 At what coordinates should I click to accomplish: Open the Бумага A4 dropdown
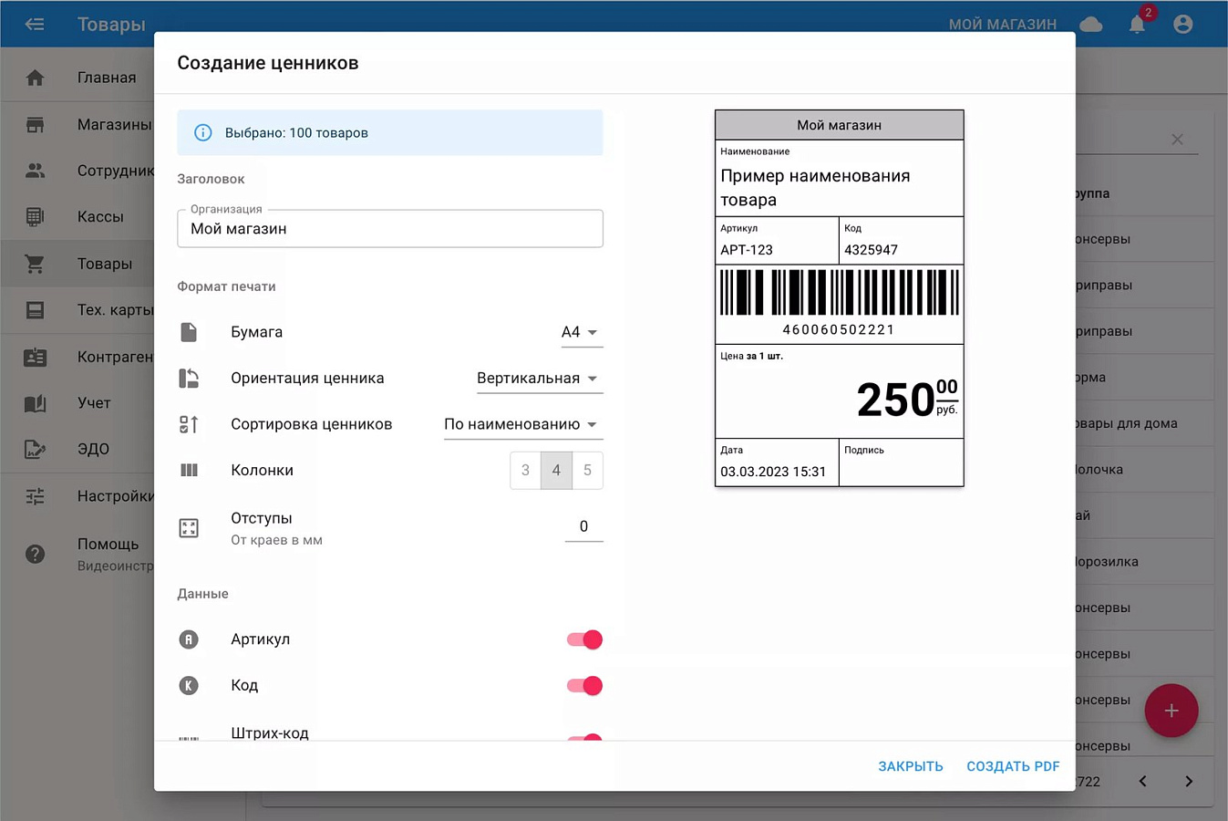click(x=581, y=333)
